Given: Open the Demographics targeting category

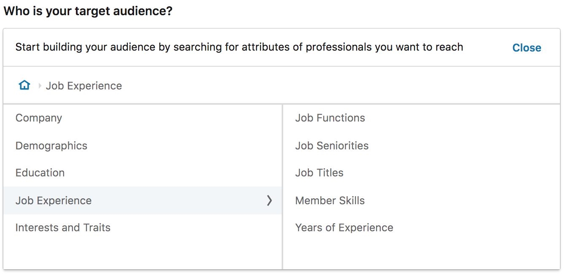Looking at the screenshot, I should coord(51,146).
